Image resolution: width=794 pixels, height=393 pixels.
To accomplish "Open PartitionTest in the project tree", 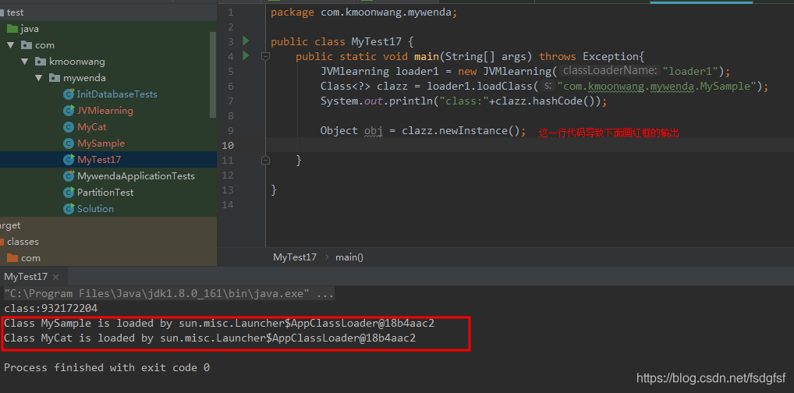I will point(105,193).
